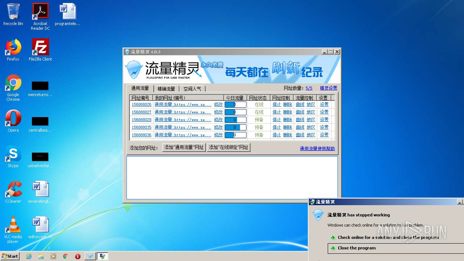Launch Acrobat Reader DC from desktop

(40, 17)
